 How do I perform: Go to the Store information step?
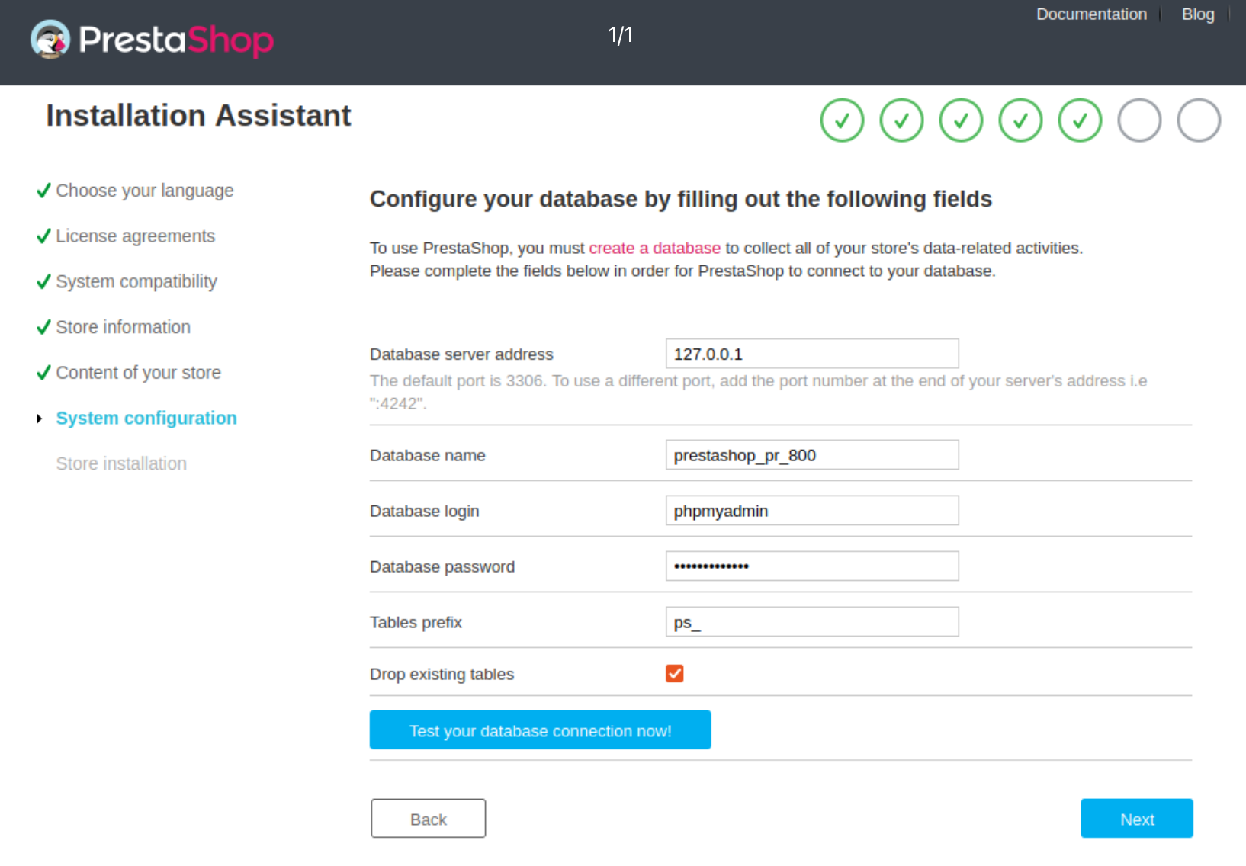pyautogui.click(x=123, y=327)
